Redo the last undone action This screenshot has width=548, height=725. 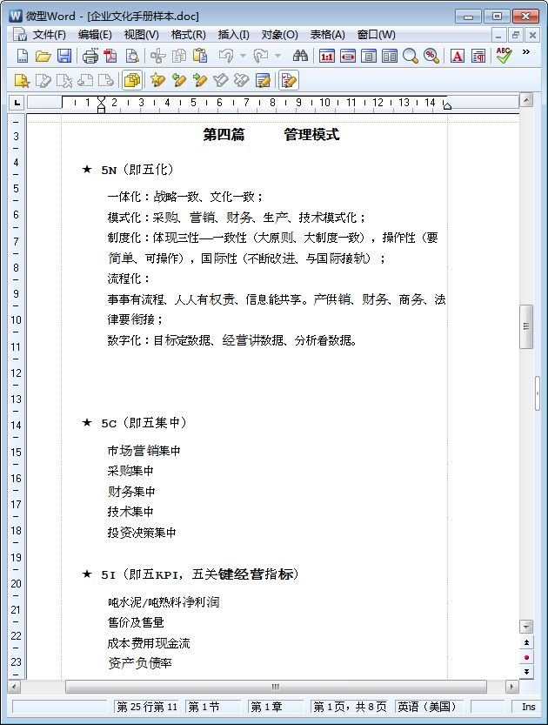point(261,57)
